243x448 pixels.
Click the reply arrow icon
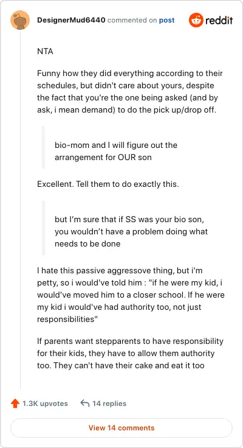85,404
